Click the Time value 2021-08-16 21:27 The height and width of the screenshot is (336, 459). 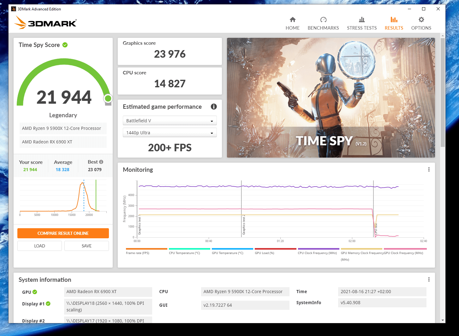(382, 292)
